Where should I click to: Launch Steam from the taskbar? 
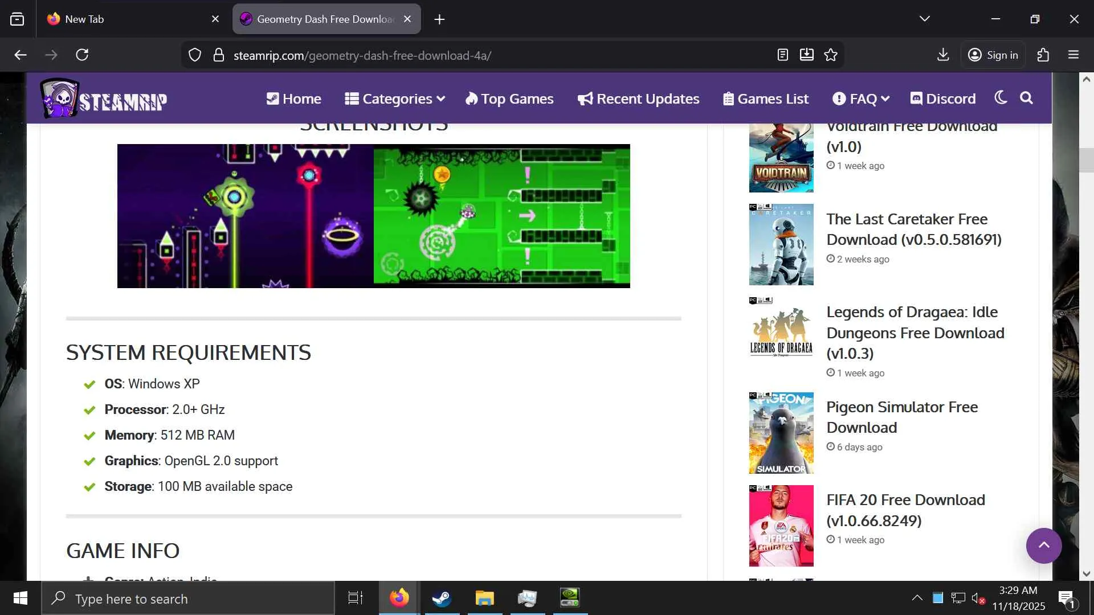[x=442, y=598]
